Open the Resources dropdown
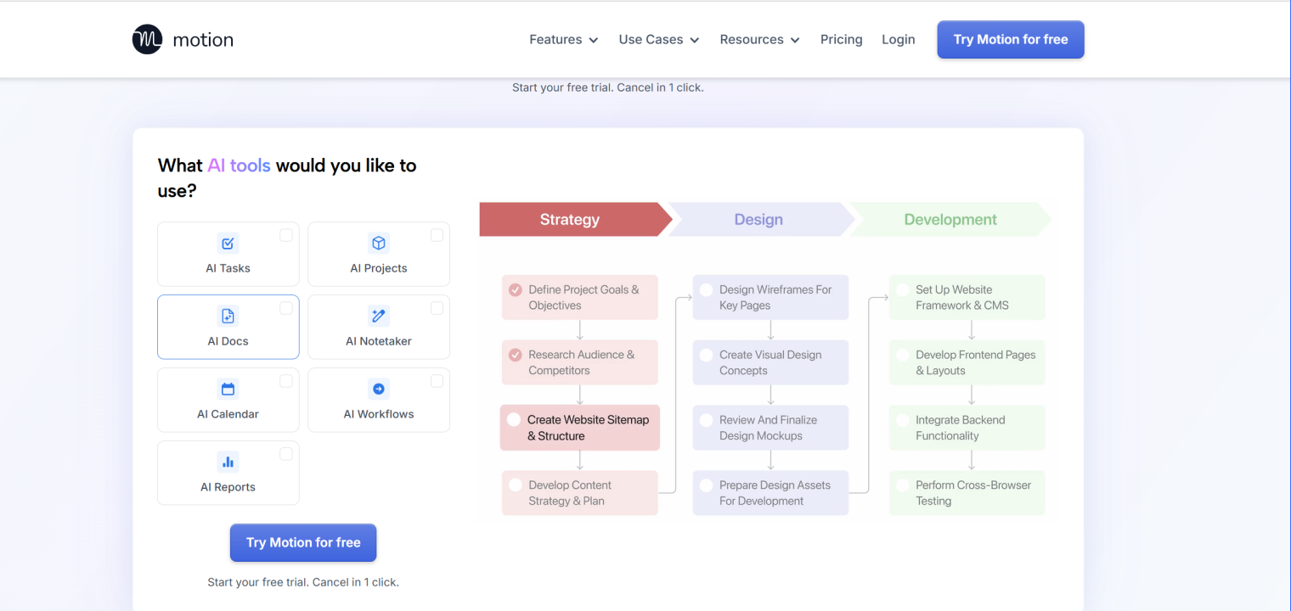The height and width of the screenshot is (611, 1291). click(x=758, y=39)
